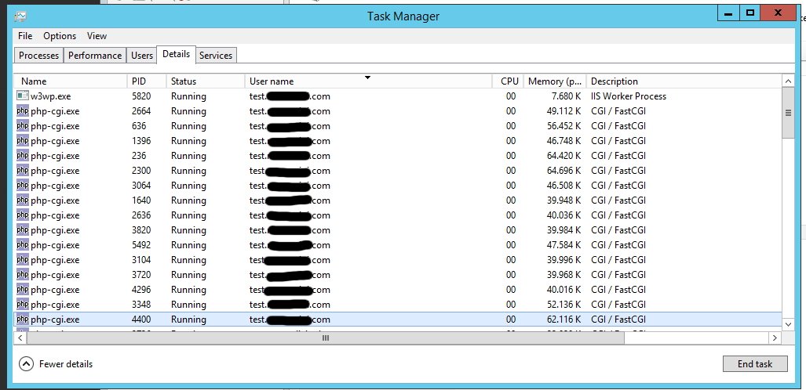Click memory value 64.420 K
806x390 pixels.
tap(564, 156)
